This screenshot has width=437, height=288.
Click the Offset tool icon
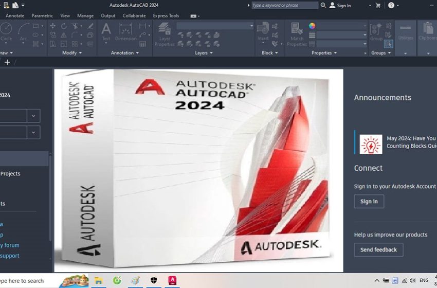(90, 44)
